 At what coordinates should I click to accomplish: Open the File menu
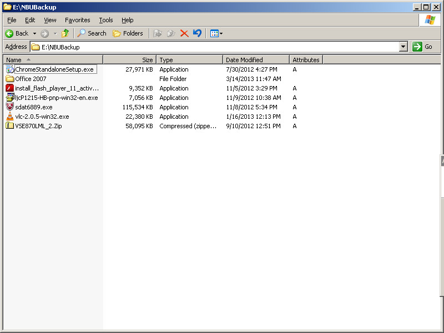[12, 20]
